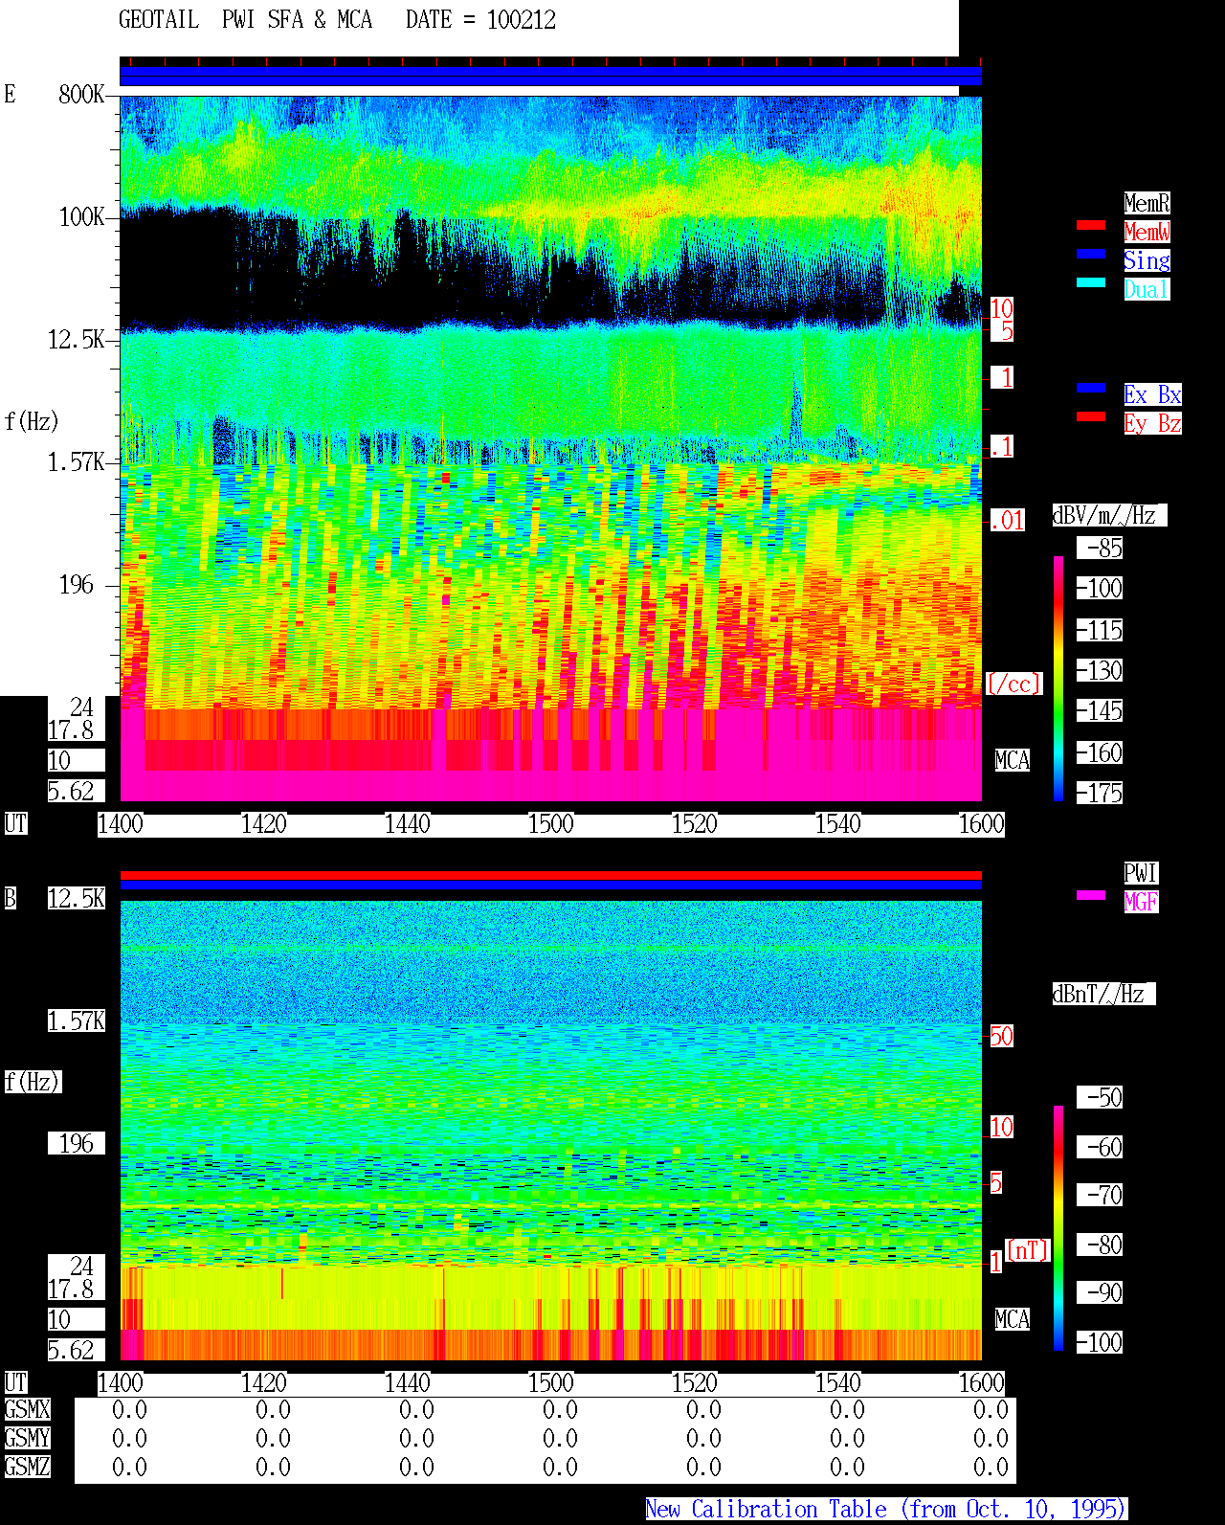This screenshot has width=1225, height=1525.
Task: Click the -145 color scale value
Action: click(1100, 710)
